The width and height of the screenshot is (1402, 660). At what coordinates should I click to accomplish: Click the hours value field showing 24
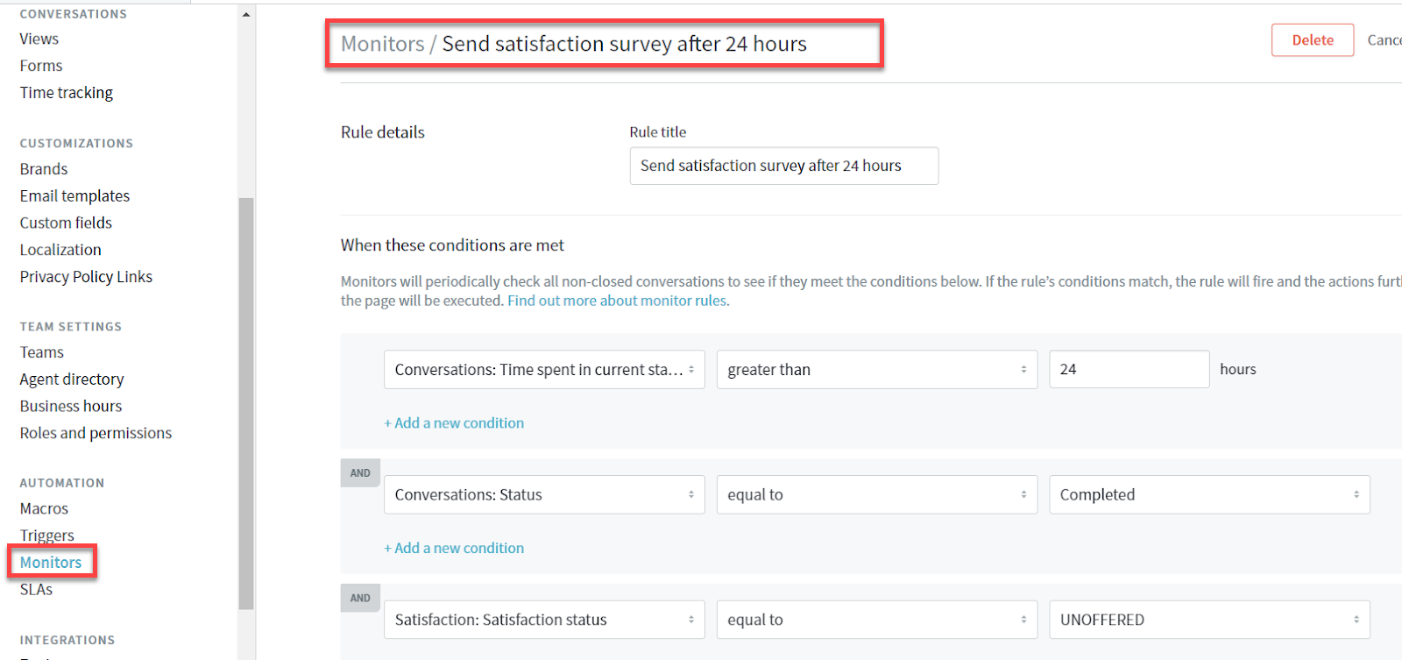point(1129,370)
